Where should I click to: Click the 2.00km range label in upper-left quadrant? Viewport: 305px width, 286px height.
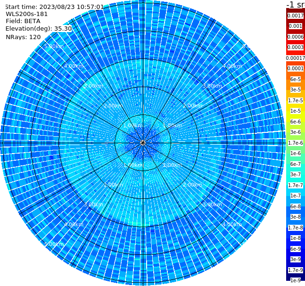114,106
